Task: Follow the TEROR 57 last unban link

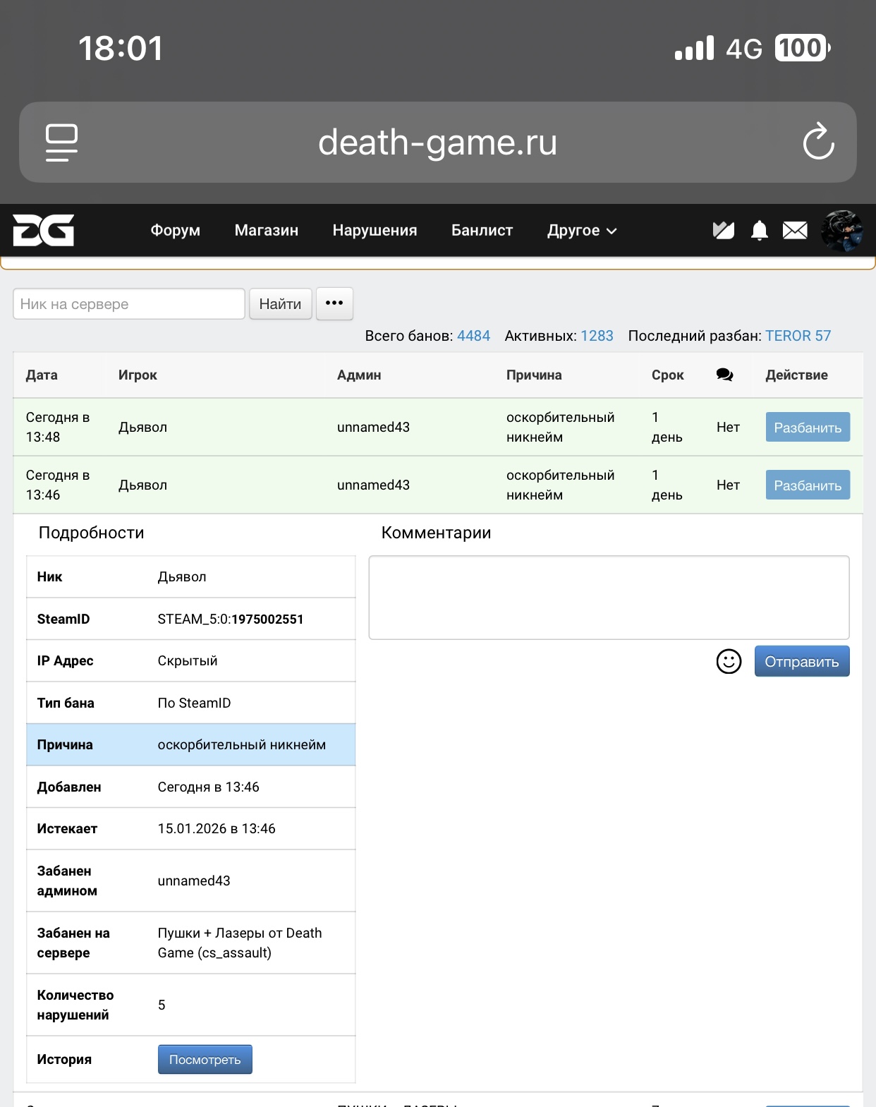Action: (x=798, y=336)
